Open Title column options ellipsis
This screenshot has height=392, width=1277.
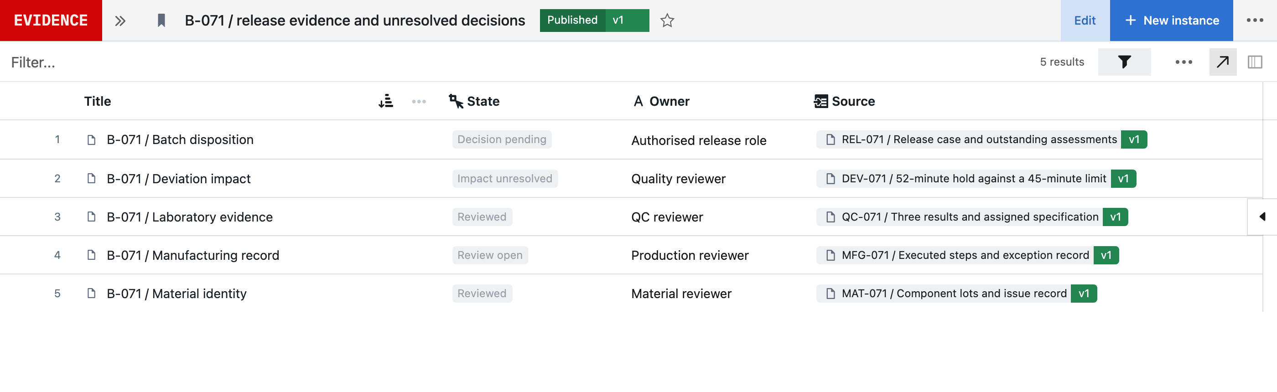[x=418, y=101]
